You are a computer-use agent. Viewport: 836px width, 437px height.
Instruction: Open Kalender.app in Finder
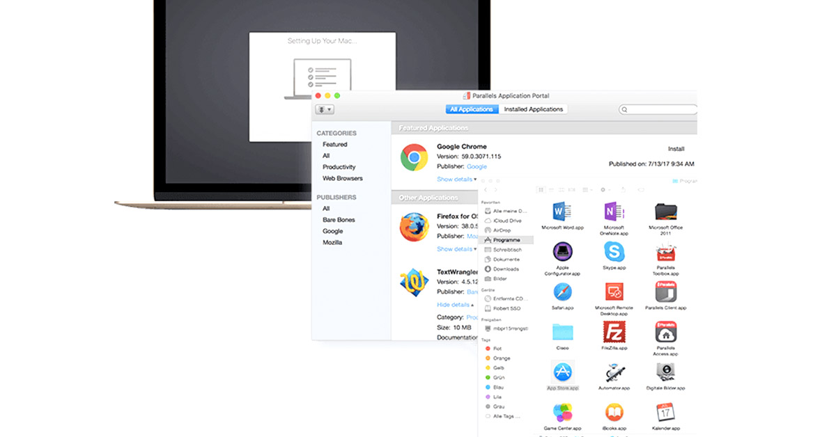coord(667,412)
